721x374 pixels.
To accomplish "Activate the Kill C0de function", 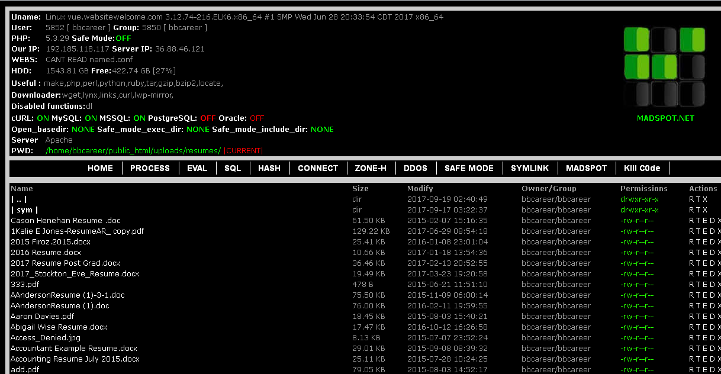I will pos(642,168).
